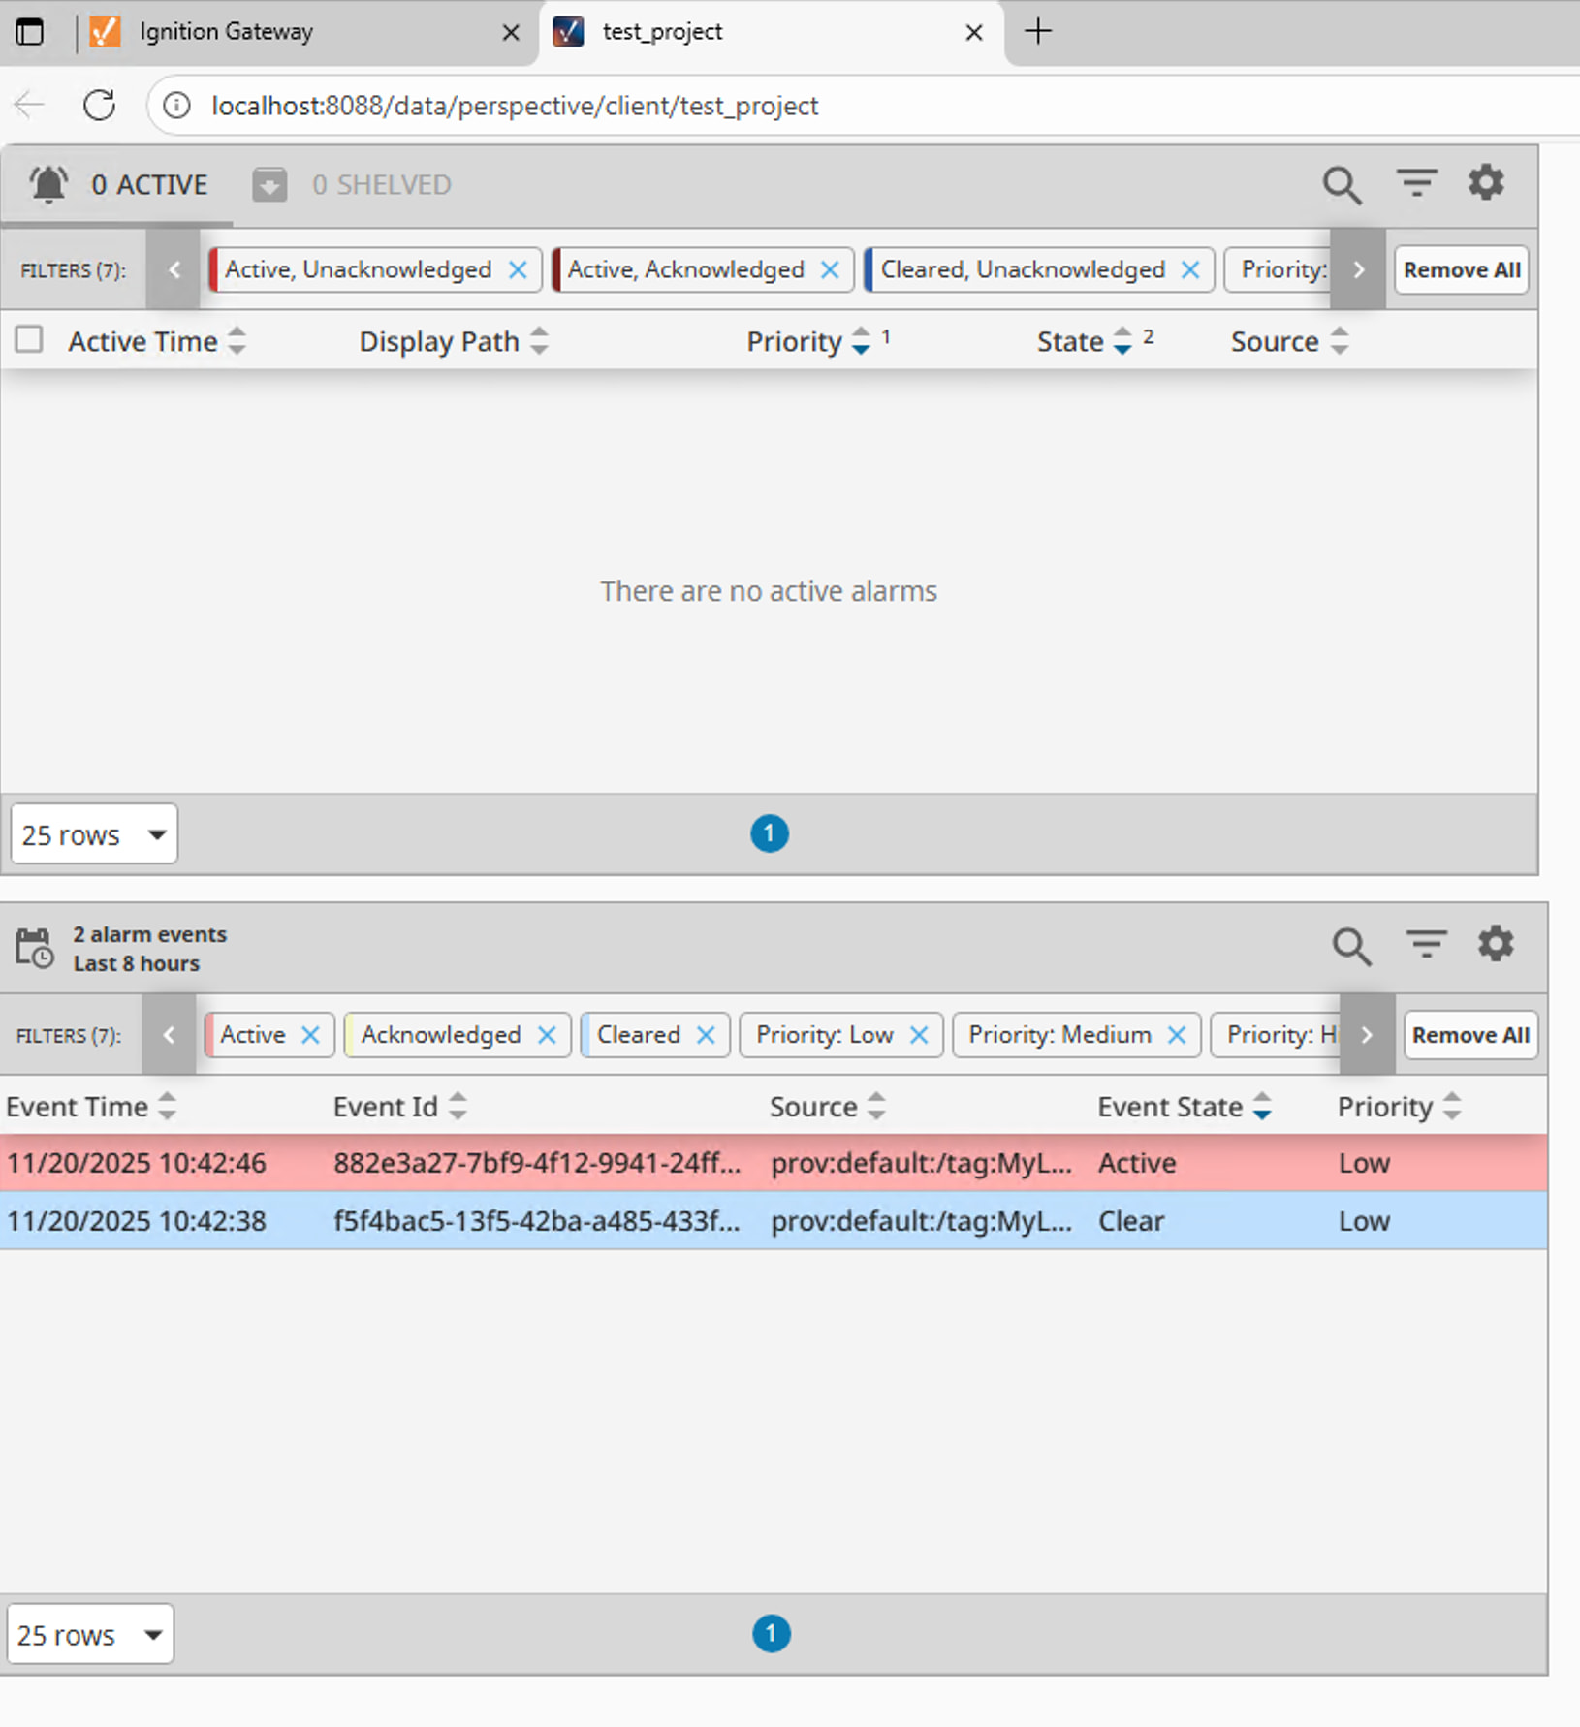Click the 2 alarm events Last 8 hours label
The image size is (1580, 1727).
pos(149,949)
